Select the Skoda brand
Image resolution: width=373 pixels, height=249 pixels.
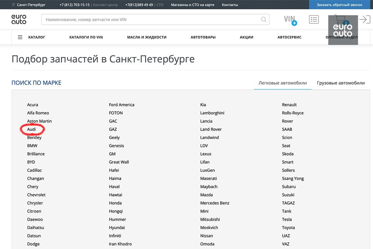pos(288,154)
